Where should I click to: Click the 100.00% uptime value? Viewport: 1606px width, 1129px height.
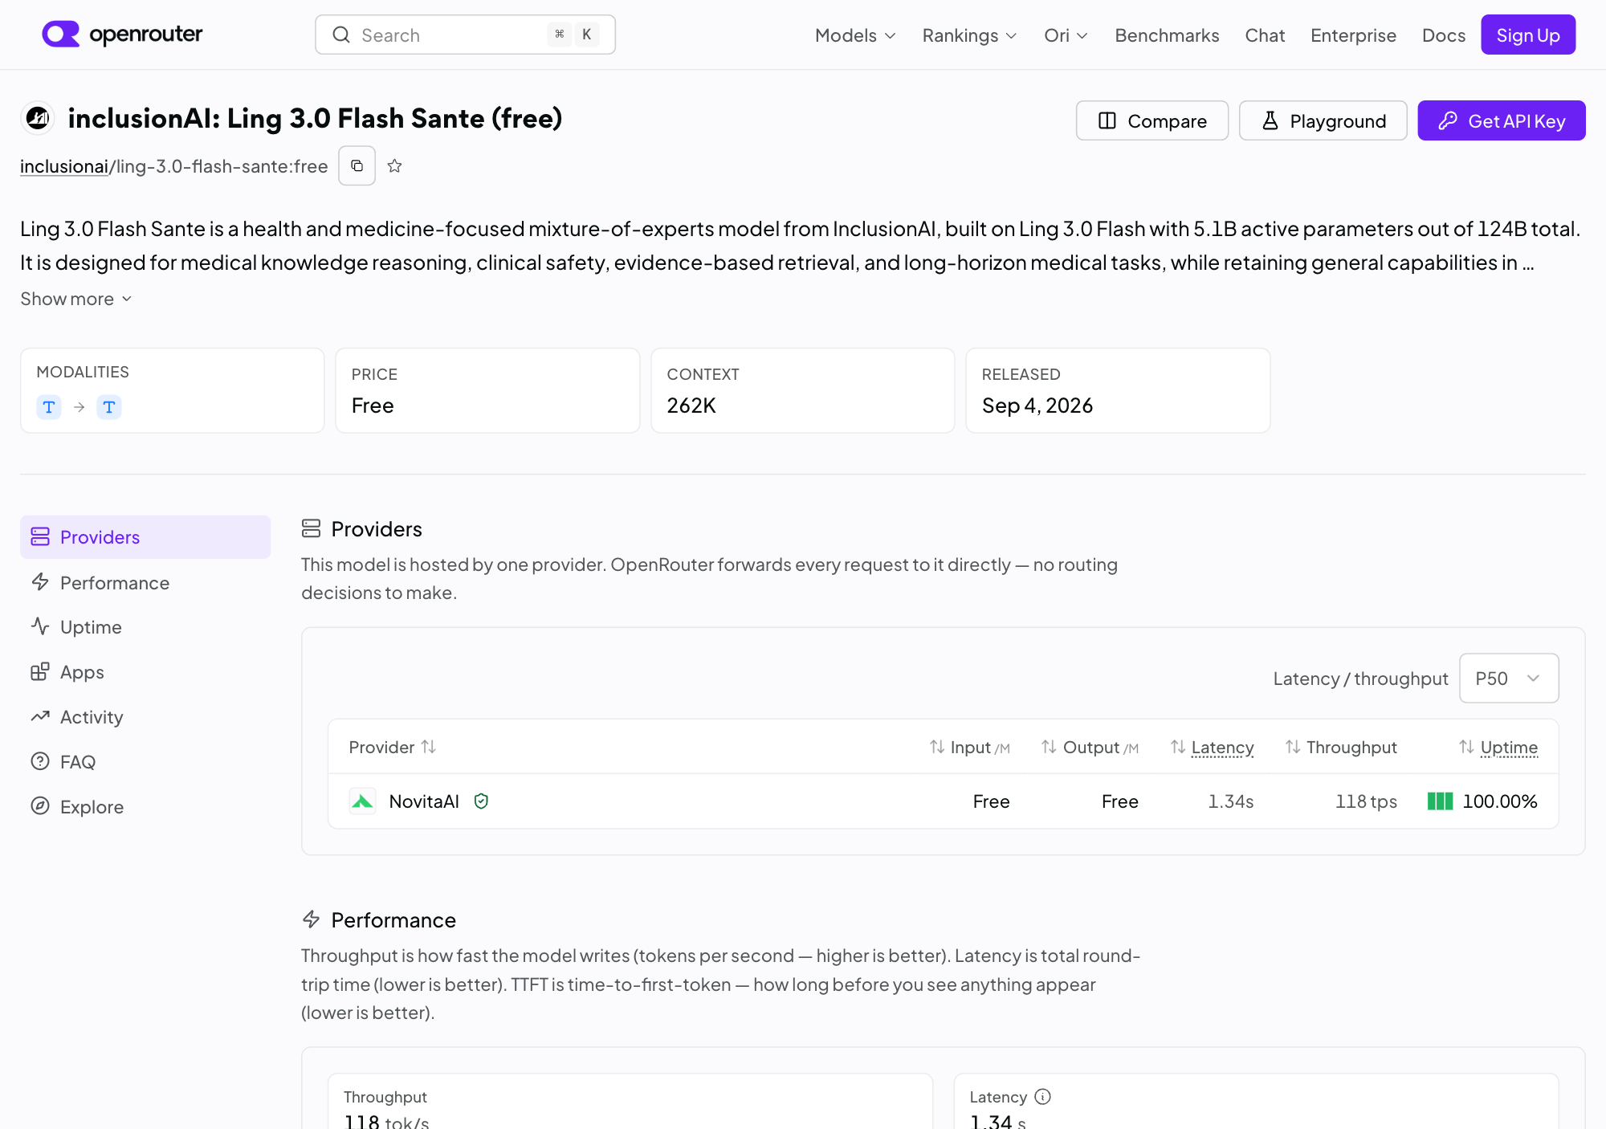[1500, 801]
